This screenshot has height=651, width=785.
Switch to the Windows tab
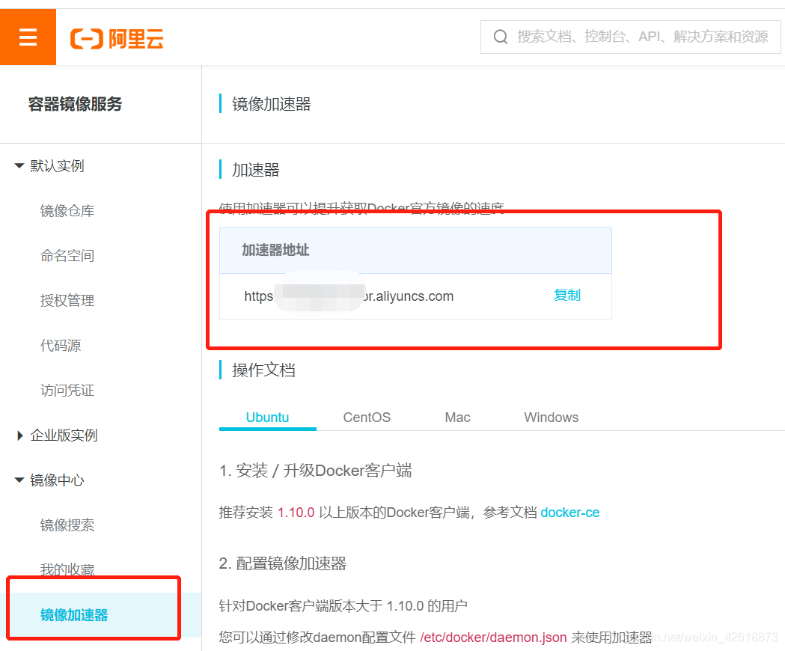pyautogui.click(x=552, y=417)
